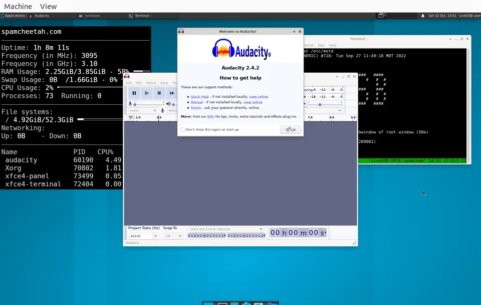Click the clock Sat 22 Oct, 14:51

tap(442, 16)
